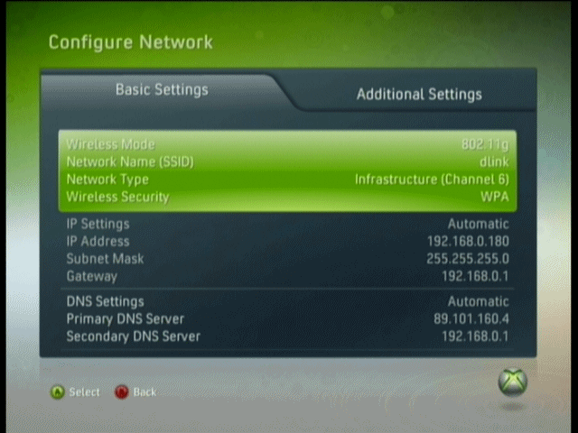This screenshot has height=433, width=578.
Task: Switch to the Additional Settings tab
Action: 419,94
